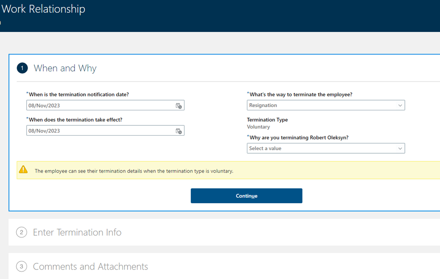Click the Continue button
The height and width of the screenshot is (279, 440).
246,196
